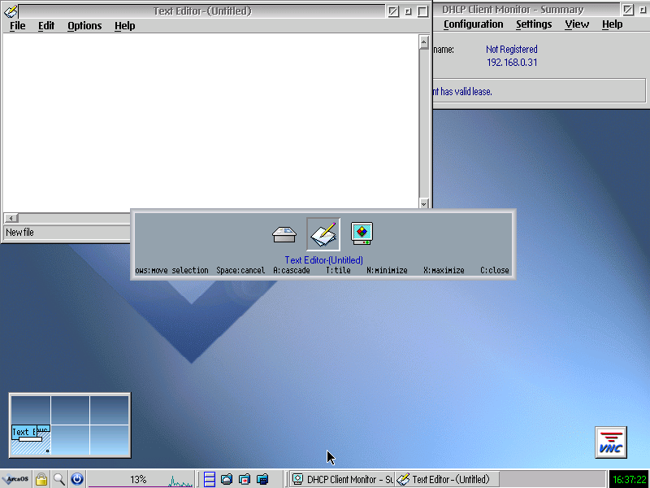Select the drive icon in window switcher
Image resolution: width=650 pixels, height=488 pixels.
click(x=284, y=234)
